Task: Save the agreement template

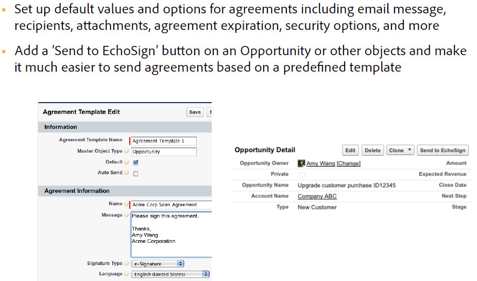Action: pos(195,112)
